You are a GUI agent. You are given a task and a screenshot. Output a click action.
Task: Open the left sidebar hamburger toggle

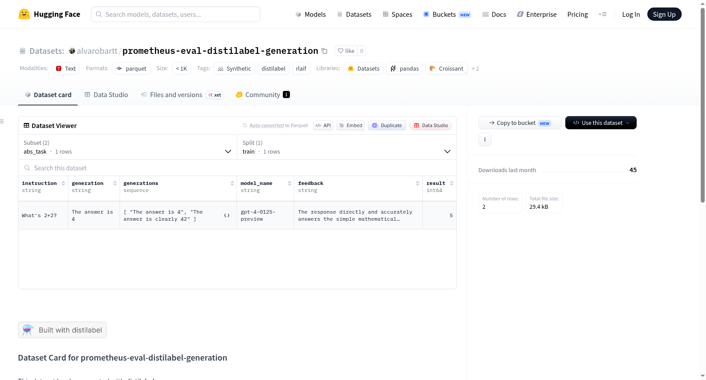pyautogui.click(x=2, y=121)
